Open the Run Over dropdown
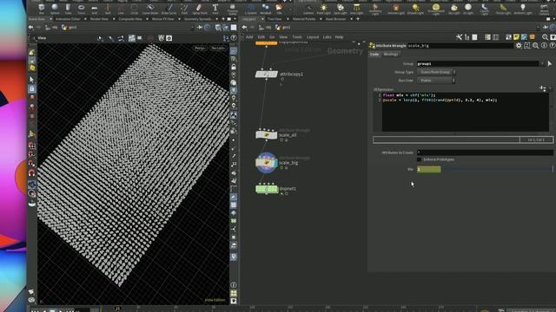This screenshot has height=312, width=556. coord(436,81)
